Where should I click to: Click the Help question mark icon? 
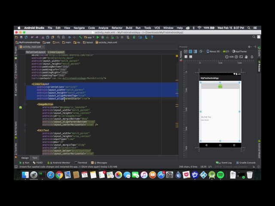click(152, 37)
